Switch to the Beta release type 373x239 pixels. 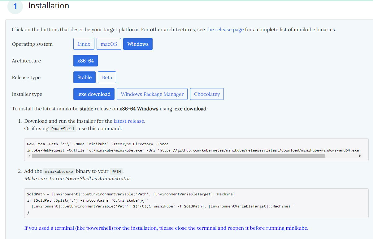click(x=107, y=77)
